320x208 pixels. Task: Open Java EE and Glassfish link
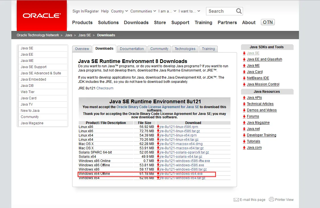point(264,59)
